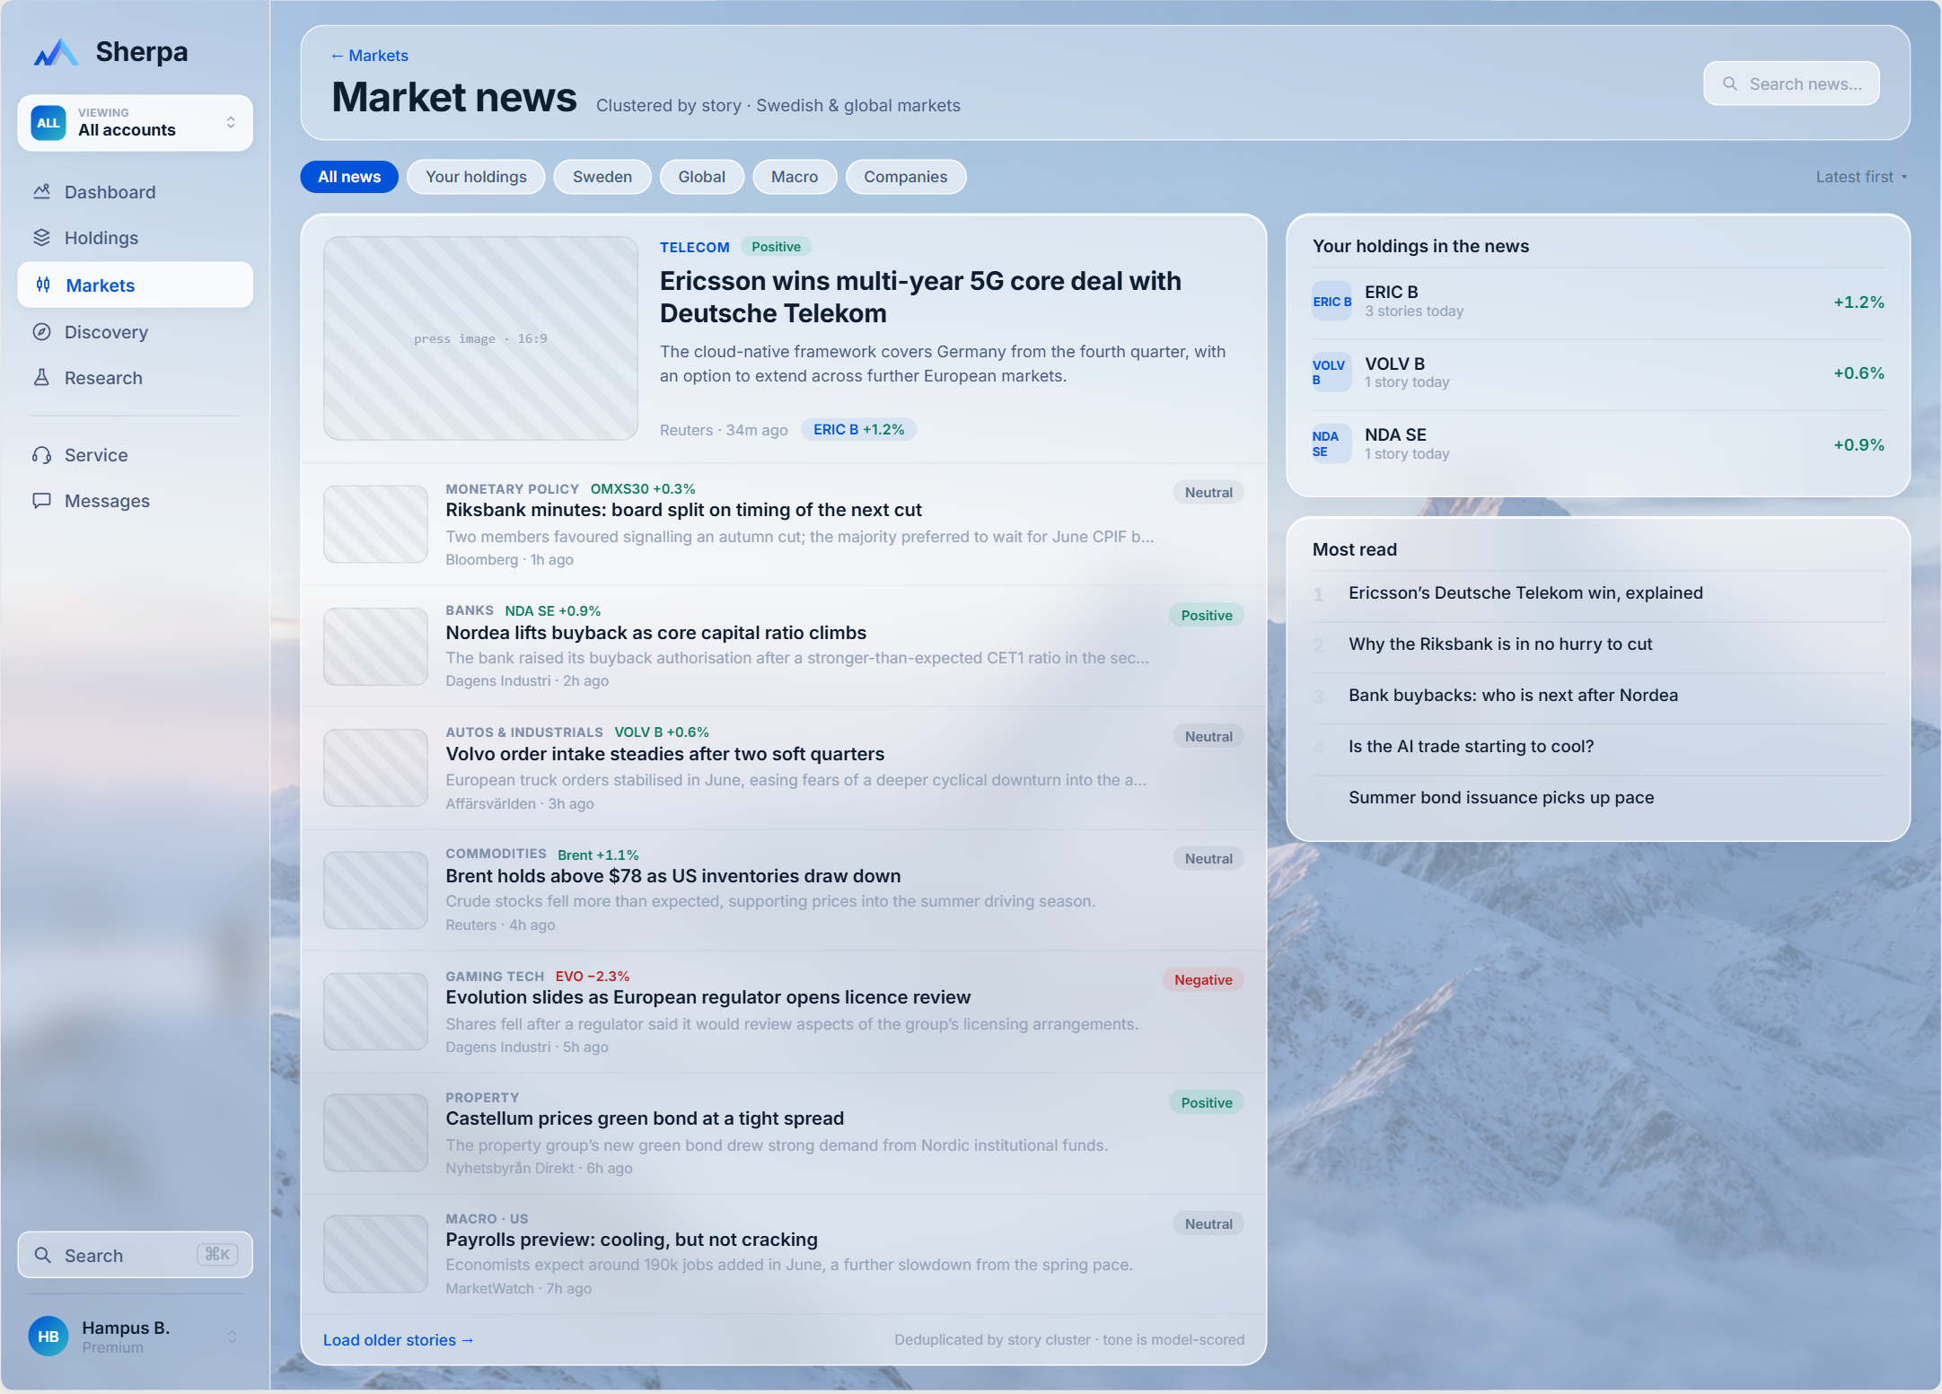This screenshot has height=1394, width=1942.
Task: Click the ERIC B +1.2% chip under Ericsson story
Action: click(858, 429)
